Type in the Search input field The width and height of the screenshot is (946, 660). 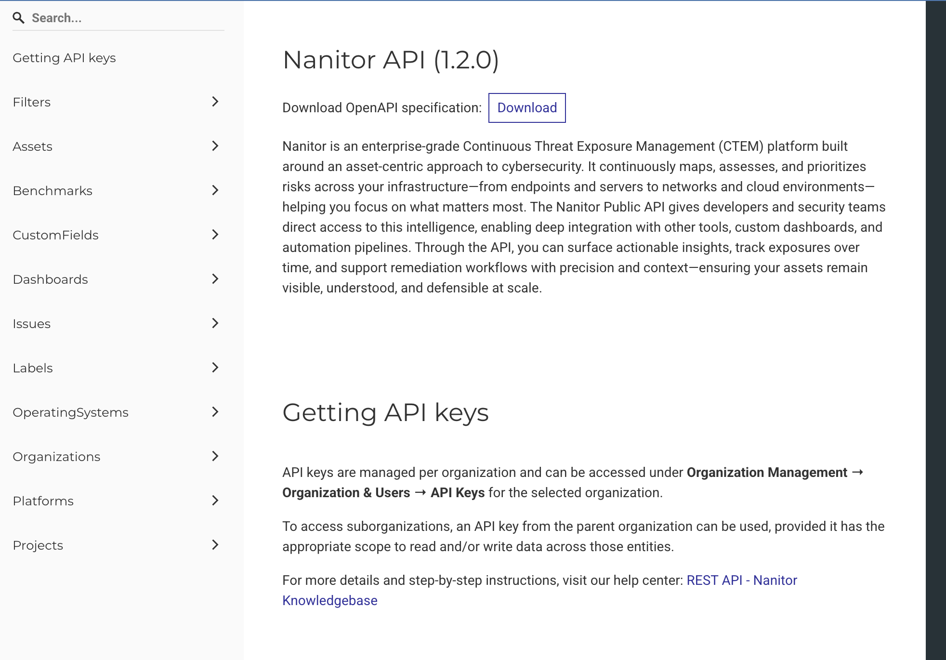pyautogui.click(x=125, y=18)
